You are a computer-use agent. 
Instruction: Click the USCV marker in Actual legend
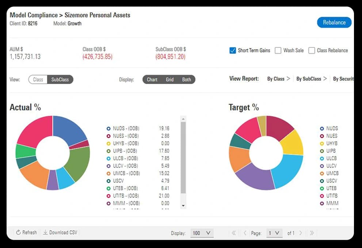click(x=108, y=181)
